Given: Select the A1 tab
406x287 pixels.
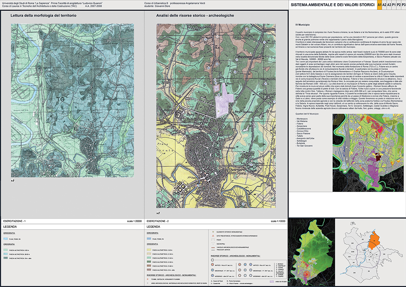Looking at the screenshot, I should [x=379, y=4].
